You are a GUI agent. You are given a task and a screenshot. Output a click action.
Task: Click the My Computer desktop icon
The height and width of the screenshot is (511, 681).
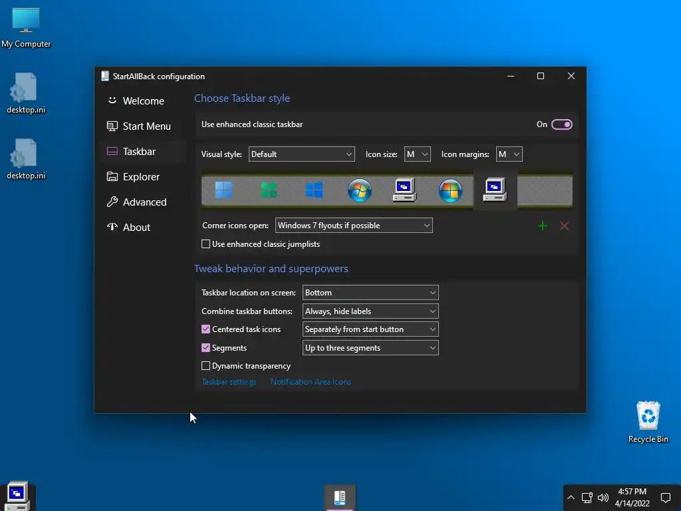point(26,28)
